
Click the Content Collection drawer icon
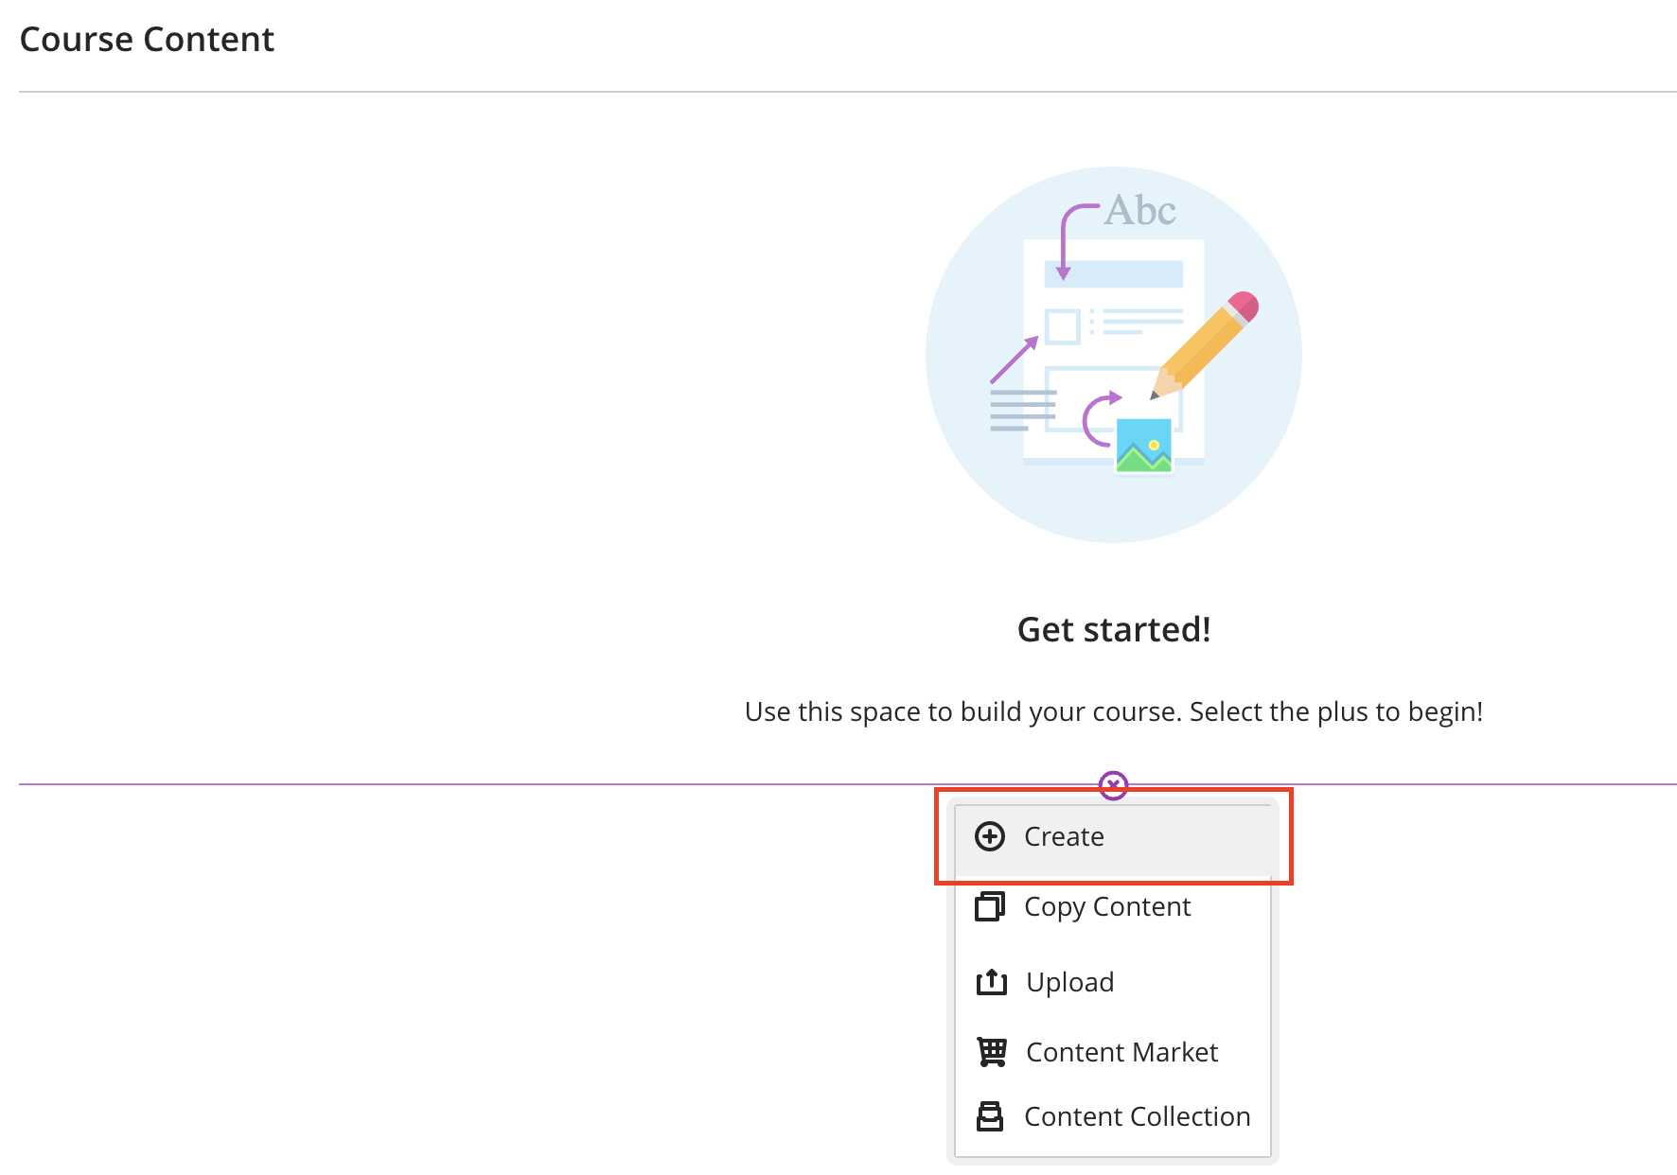coord(990,1116)
